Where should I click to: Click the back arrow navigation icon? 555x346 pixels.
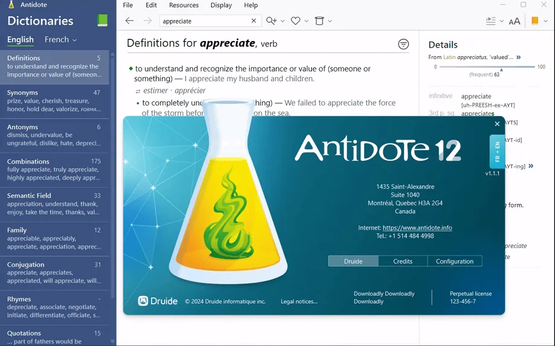pos(129,21)
